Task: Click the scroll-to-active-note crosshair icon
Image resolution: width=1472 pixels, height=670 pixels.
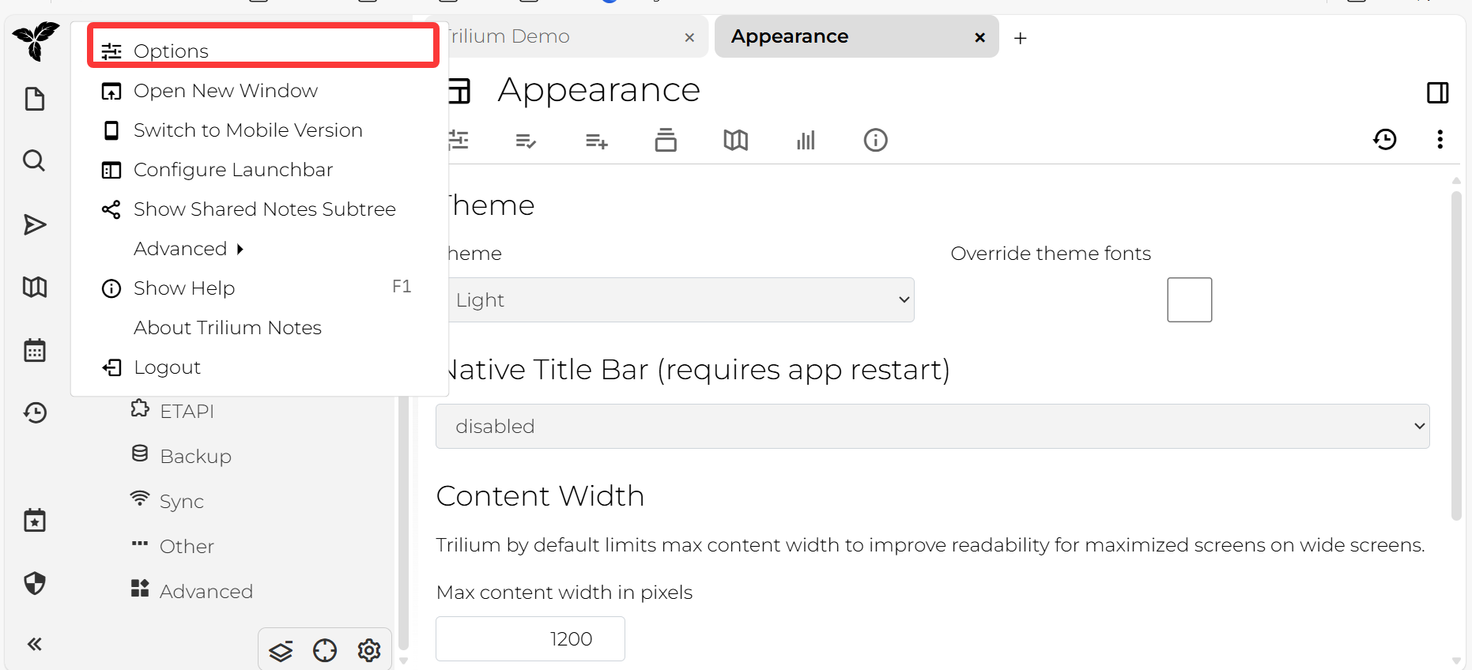Action: pos(325,650)
